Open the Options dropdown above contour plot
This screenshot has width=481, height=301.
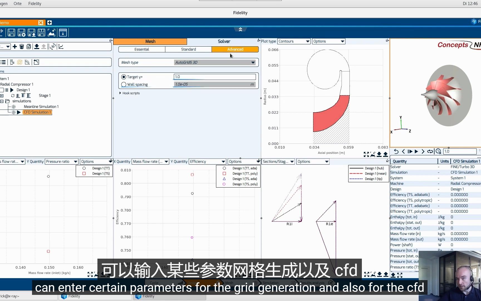pyautogui.click(x=328, y=41)
